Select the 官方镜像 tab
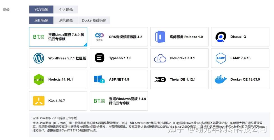This screenshot has width=274, height=140. point(41,10)
